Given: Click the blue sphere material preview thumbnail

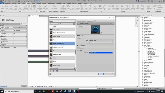Looking at the screenshot, I should (96, 30).
